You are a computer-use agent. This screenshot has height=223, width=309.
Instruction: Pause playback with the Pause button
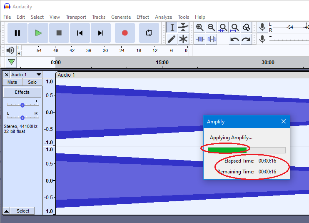coord(17,33)
